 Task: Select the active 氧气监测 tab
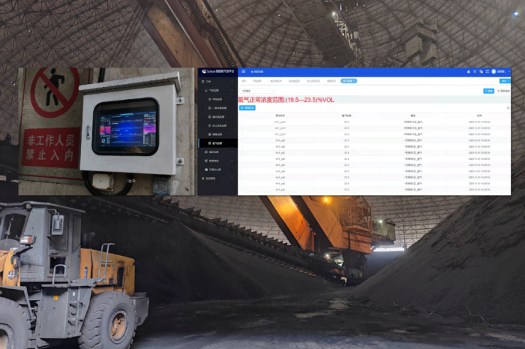point(348,80)
